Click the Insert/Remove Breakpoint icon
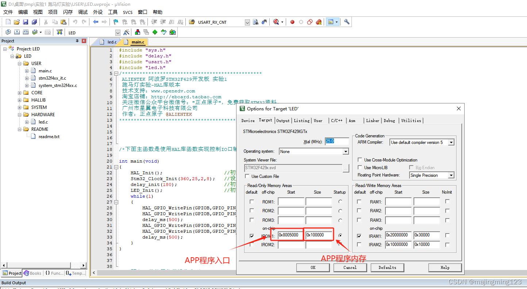The image size is (527, 289). [x=293, y=22]
